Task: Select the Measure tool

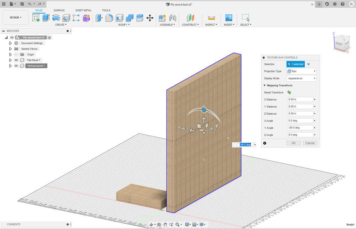Action: click(x=211, y=18)
